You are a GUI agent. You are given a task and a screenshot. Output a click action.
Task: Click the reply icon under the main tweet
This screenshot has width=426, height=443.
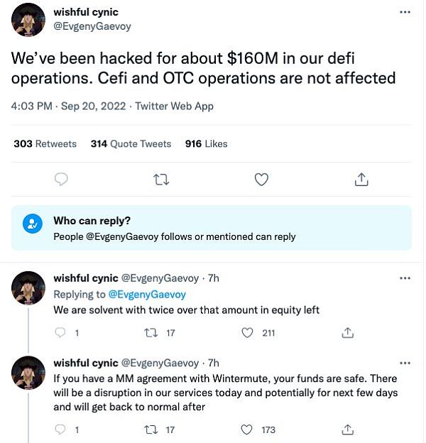pyautogui.click(x=61, y=179)
